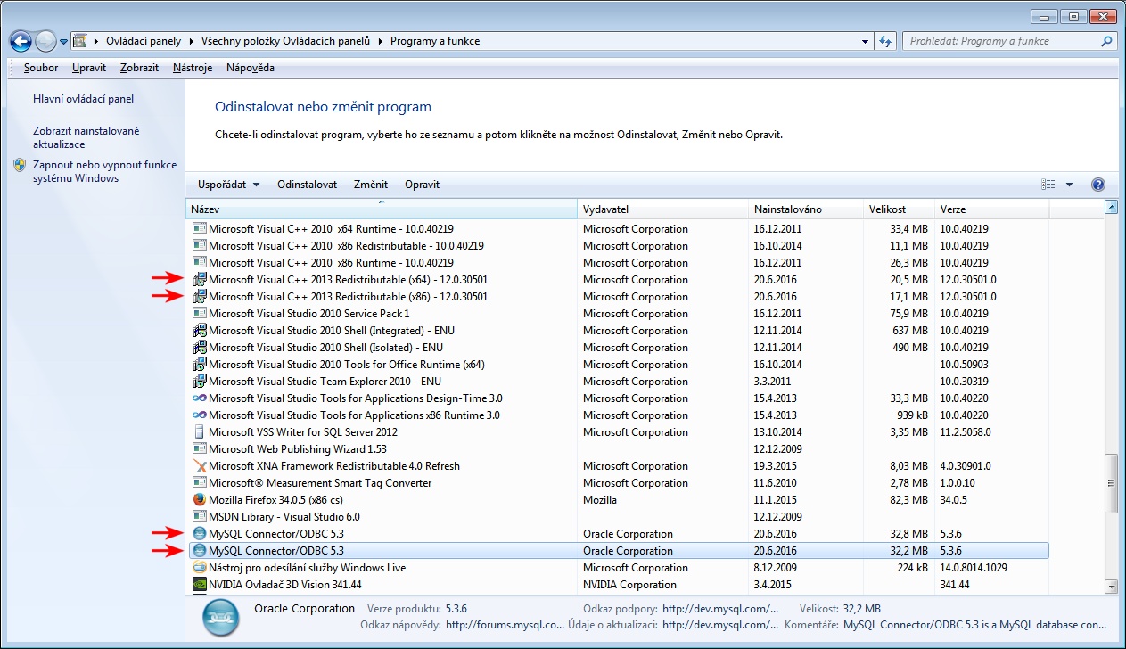Click the Windows Live upload tool icon
This screenshot has height=649, width=1126.
point(200,568)
